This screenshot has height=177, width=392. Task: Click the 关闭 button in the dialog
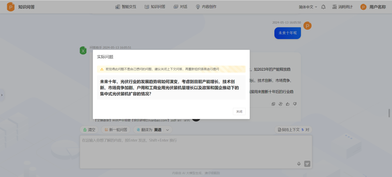tap(239, 111)
